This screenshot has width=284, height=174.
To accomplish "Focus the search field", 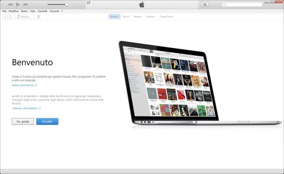I will 242,5.
